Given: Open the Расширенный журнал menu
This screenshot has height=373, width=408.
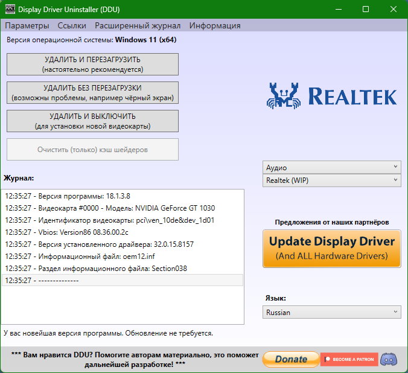Looking at the screenshot, I should [138, 25].
